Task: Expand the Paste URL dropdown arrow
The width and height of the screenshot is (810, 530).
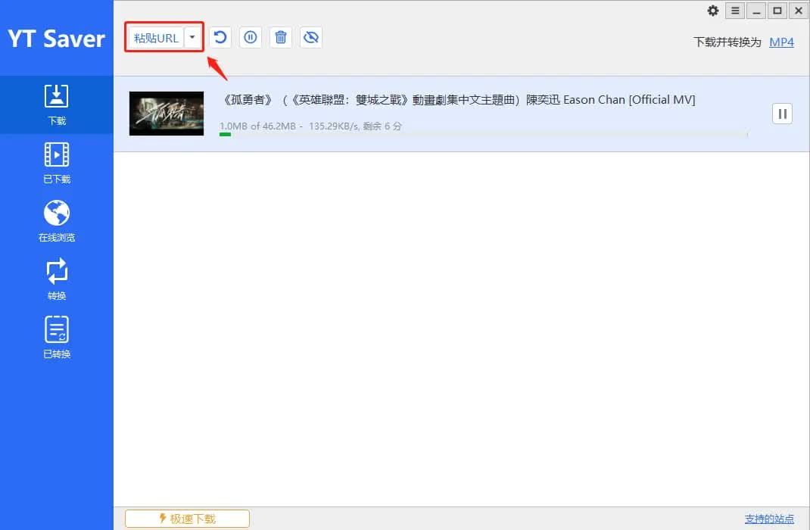Action: pos(193,38)
